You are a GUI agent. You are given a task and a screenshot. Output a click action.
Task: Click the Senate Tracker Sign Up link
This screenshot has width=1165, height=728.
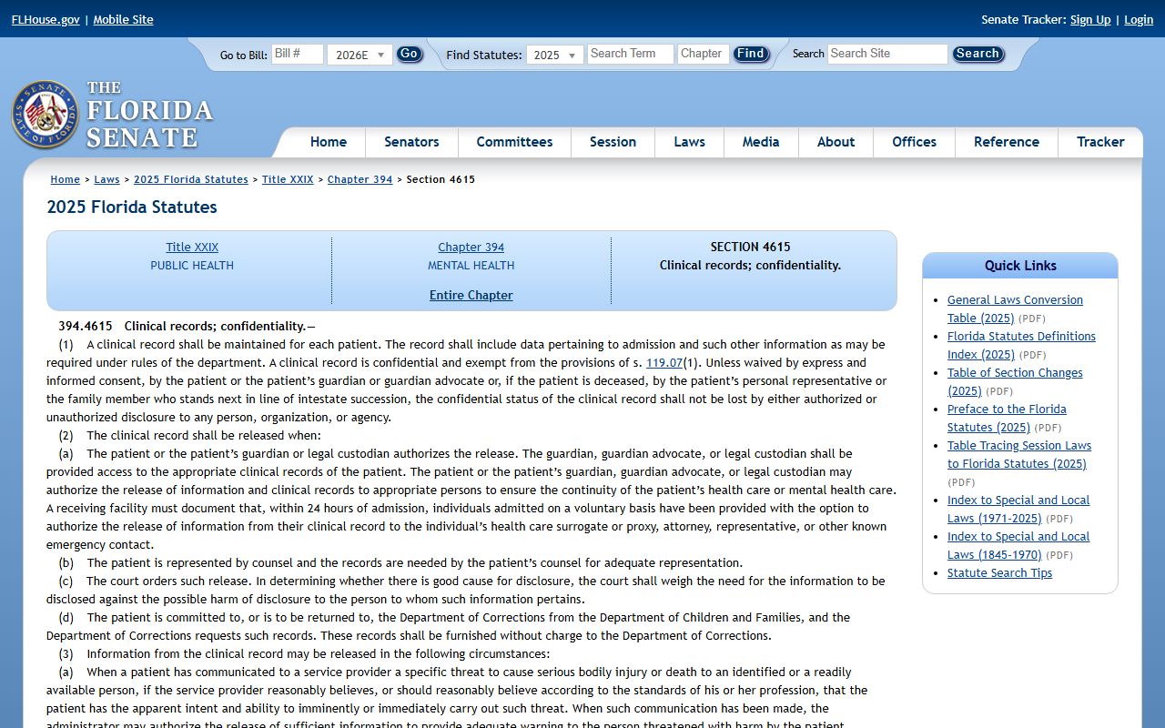1090,19
